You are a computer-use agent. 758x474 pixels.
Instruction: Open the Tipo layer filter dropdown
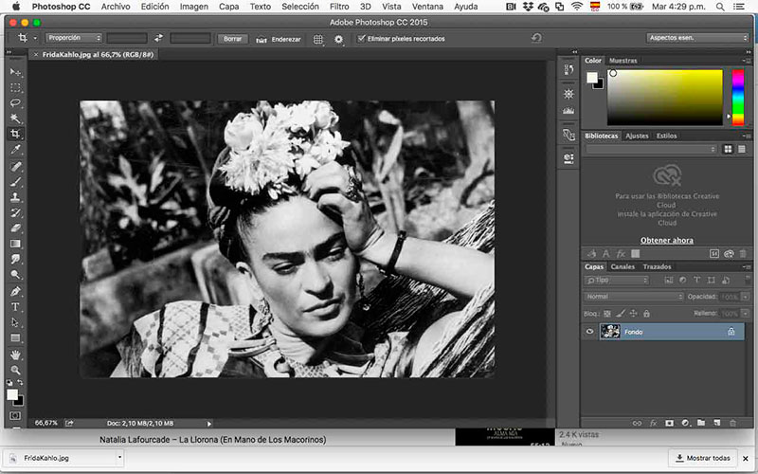616,280
